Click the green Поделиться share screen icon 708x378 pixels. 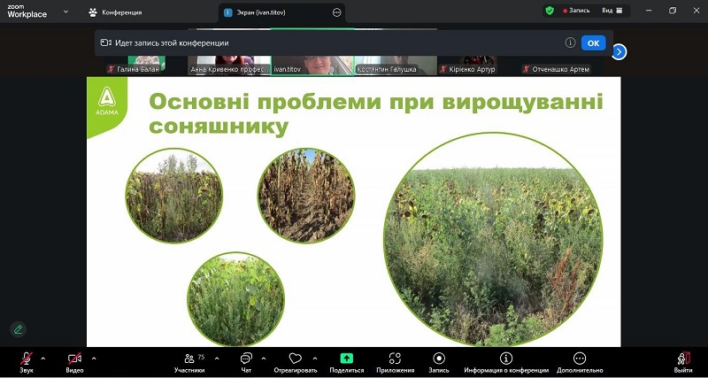coord(347,359)
